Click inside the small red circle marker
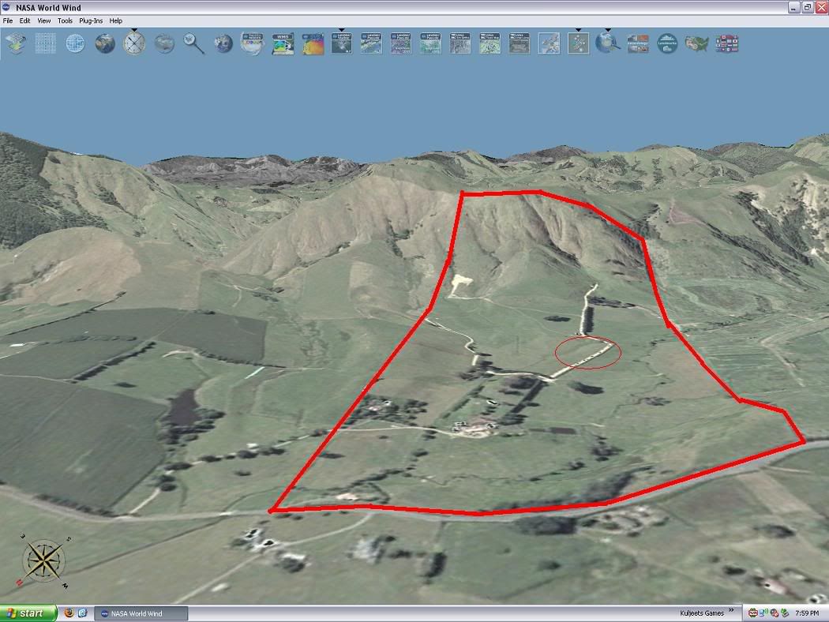Screen dimensions: 829x622 [587, 352]
